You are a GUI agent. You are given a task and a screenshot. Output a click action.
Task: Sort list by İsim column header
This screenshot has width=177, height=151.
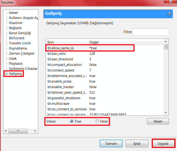(67, 42)
